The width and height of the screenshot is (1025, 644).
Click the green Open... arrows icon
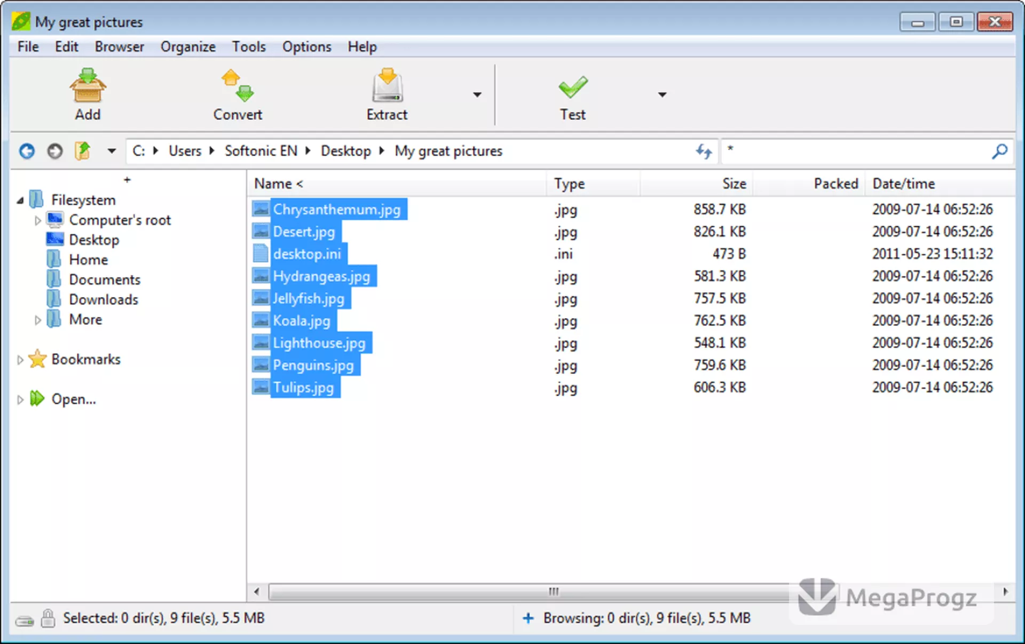coord(37,398)
